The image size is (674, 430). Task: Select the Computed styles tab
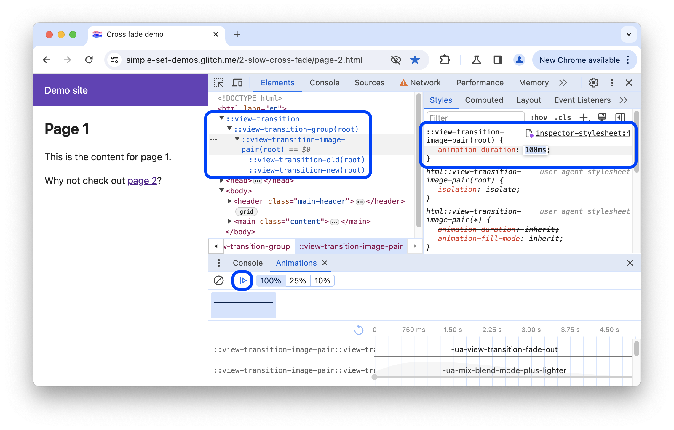click(484, 101)
